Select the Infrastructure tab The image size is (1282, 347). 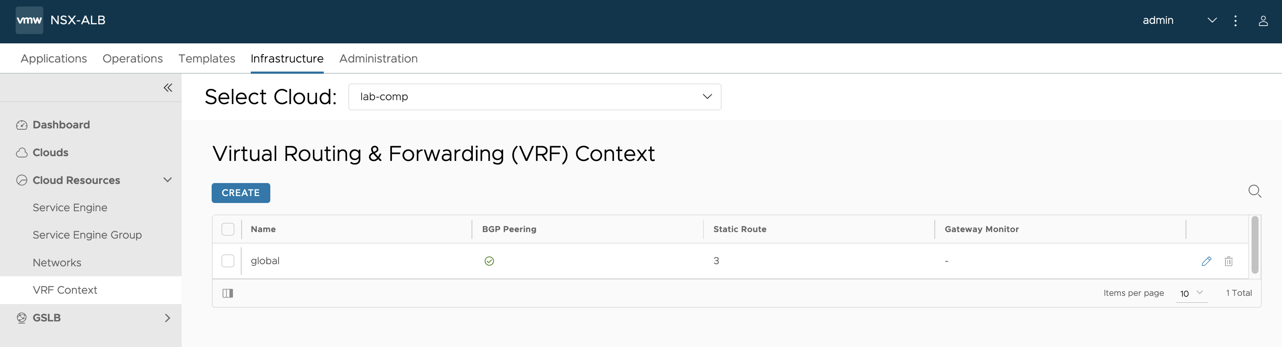[287, 59]
